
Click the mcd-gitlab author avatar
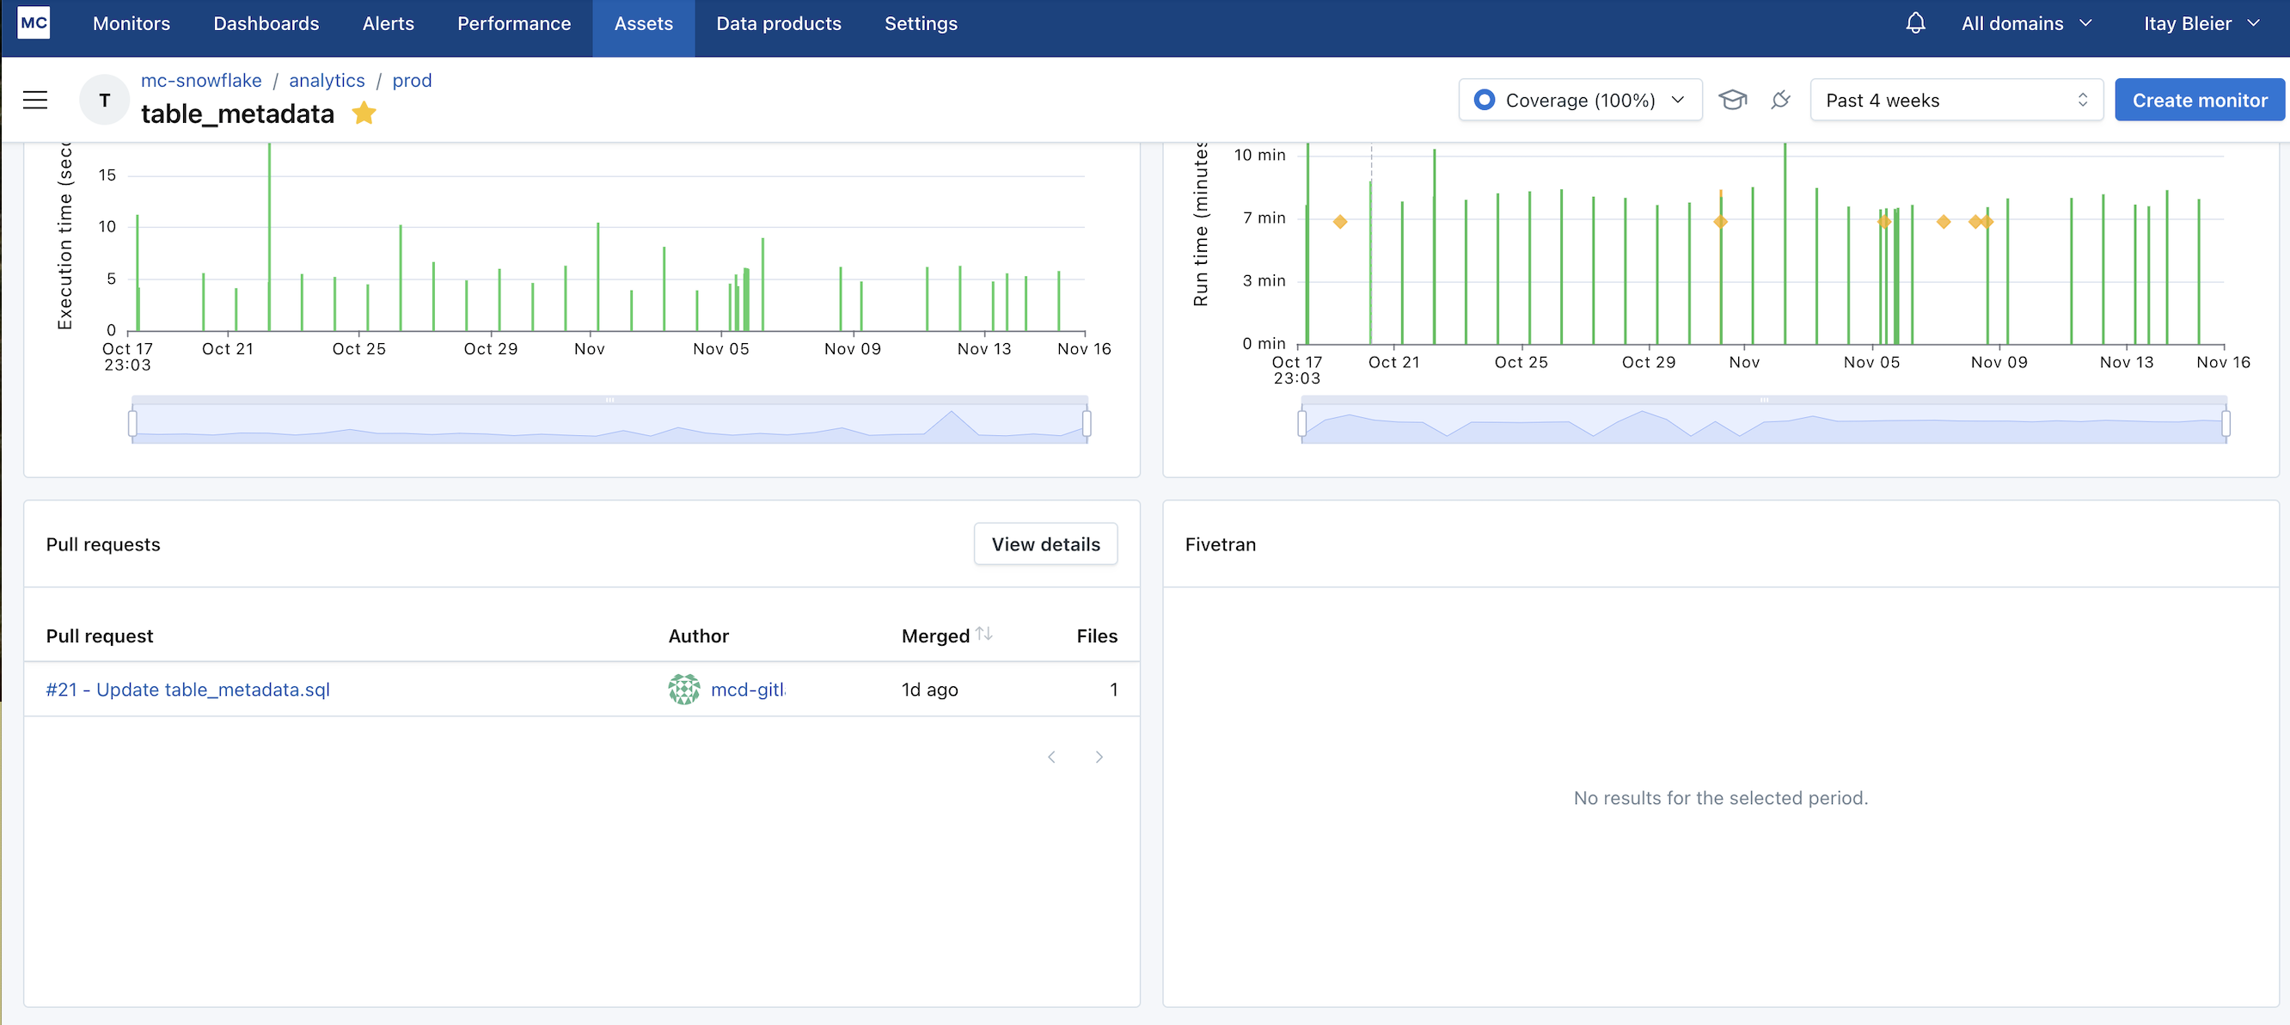click(x=683, y=689)
